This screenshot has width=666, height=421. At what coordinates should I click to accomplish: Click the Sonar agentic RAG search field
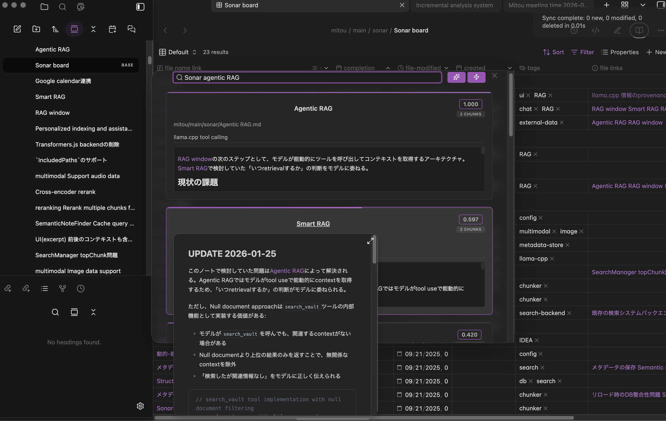(307, 77)
